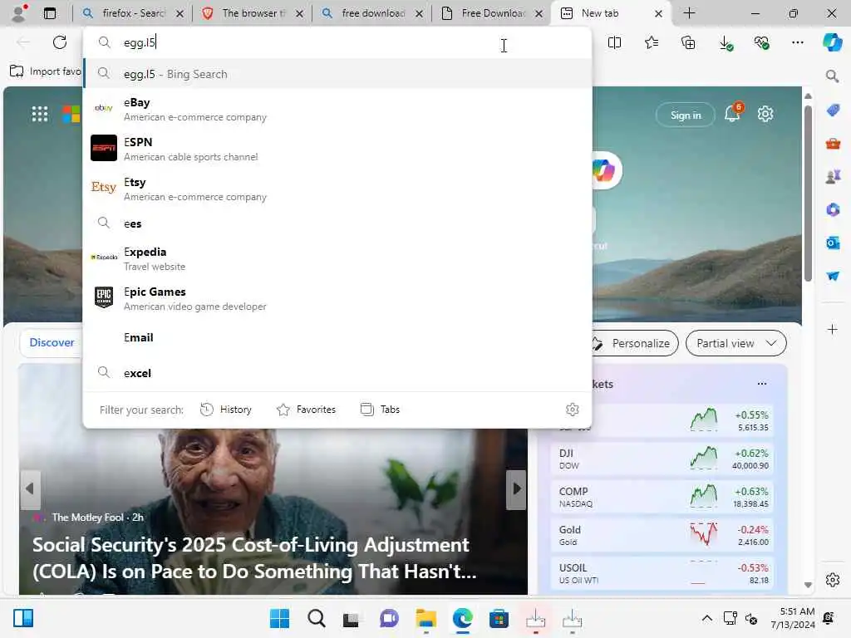Close the New tab tab
The width and height of the screenshot is (851, 638).
(x=658, y=13)
